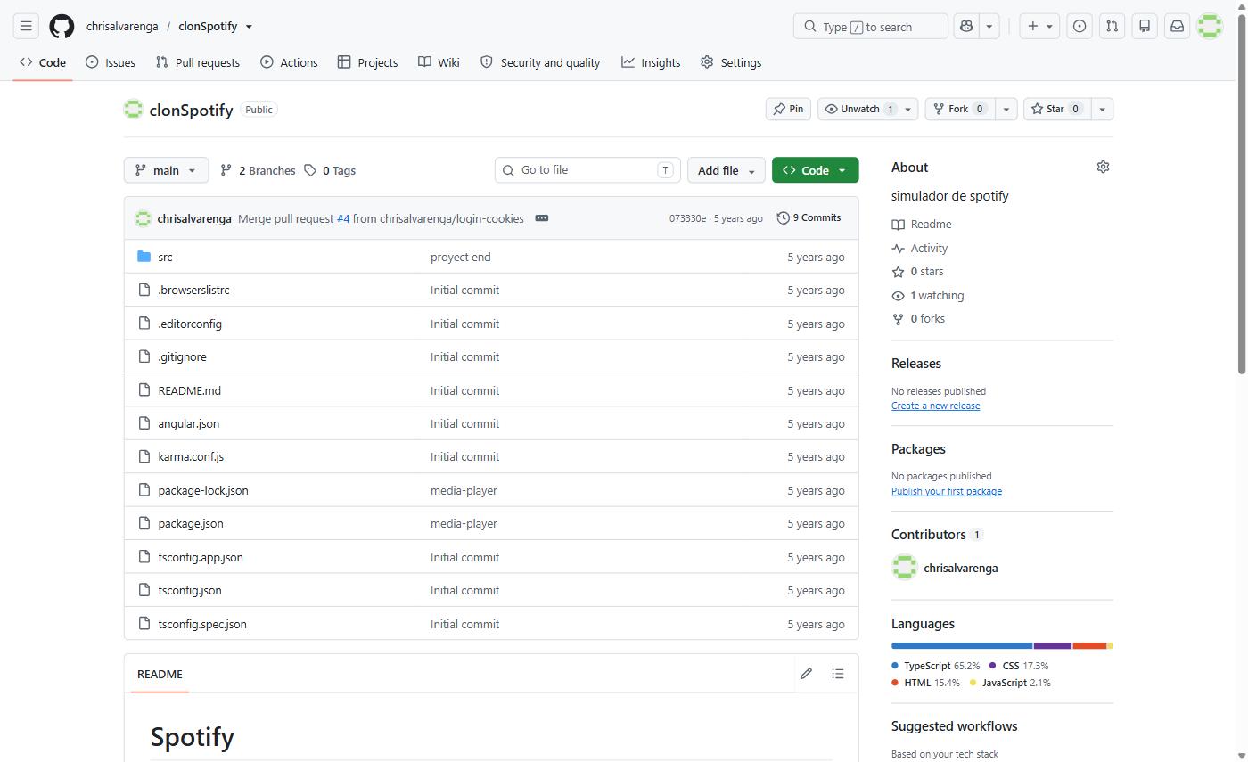
Task: Click the chrisalvarenga owner breadcrumb link
Action: tap(122, 26)
